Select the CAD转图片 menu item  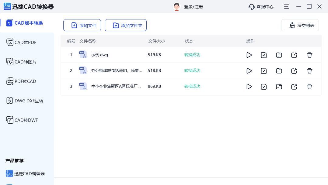(x=25, y=62)
